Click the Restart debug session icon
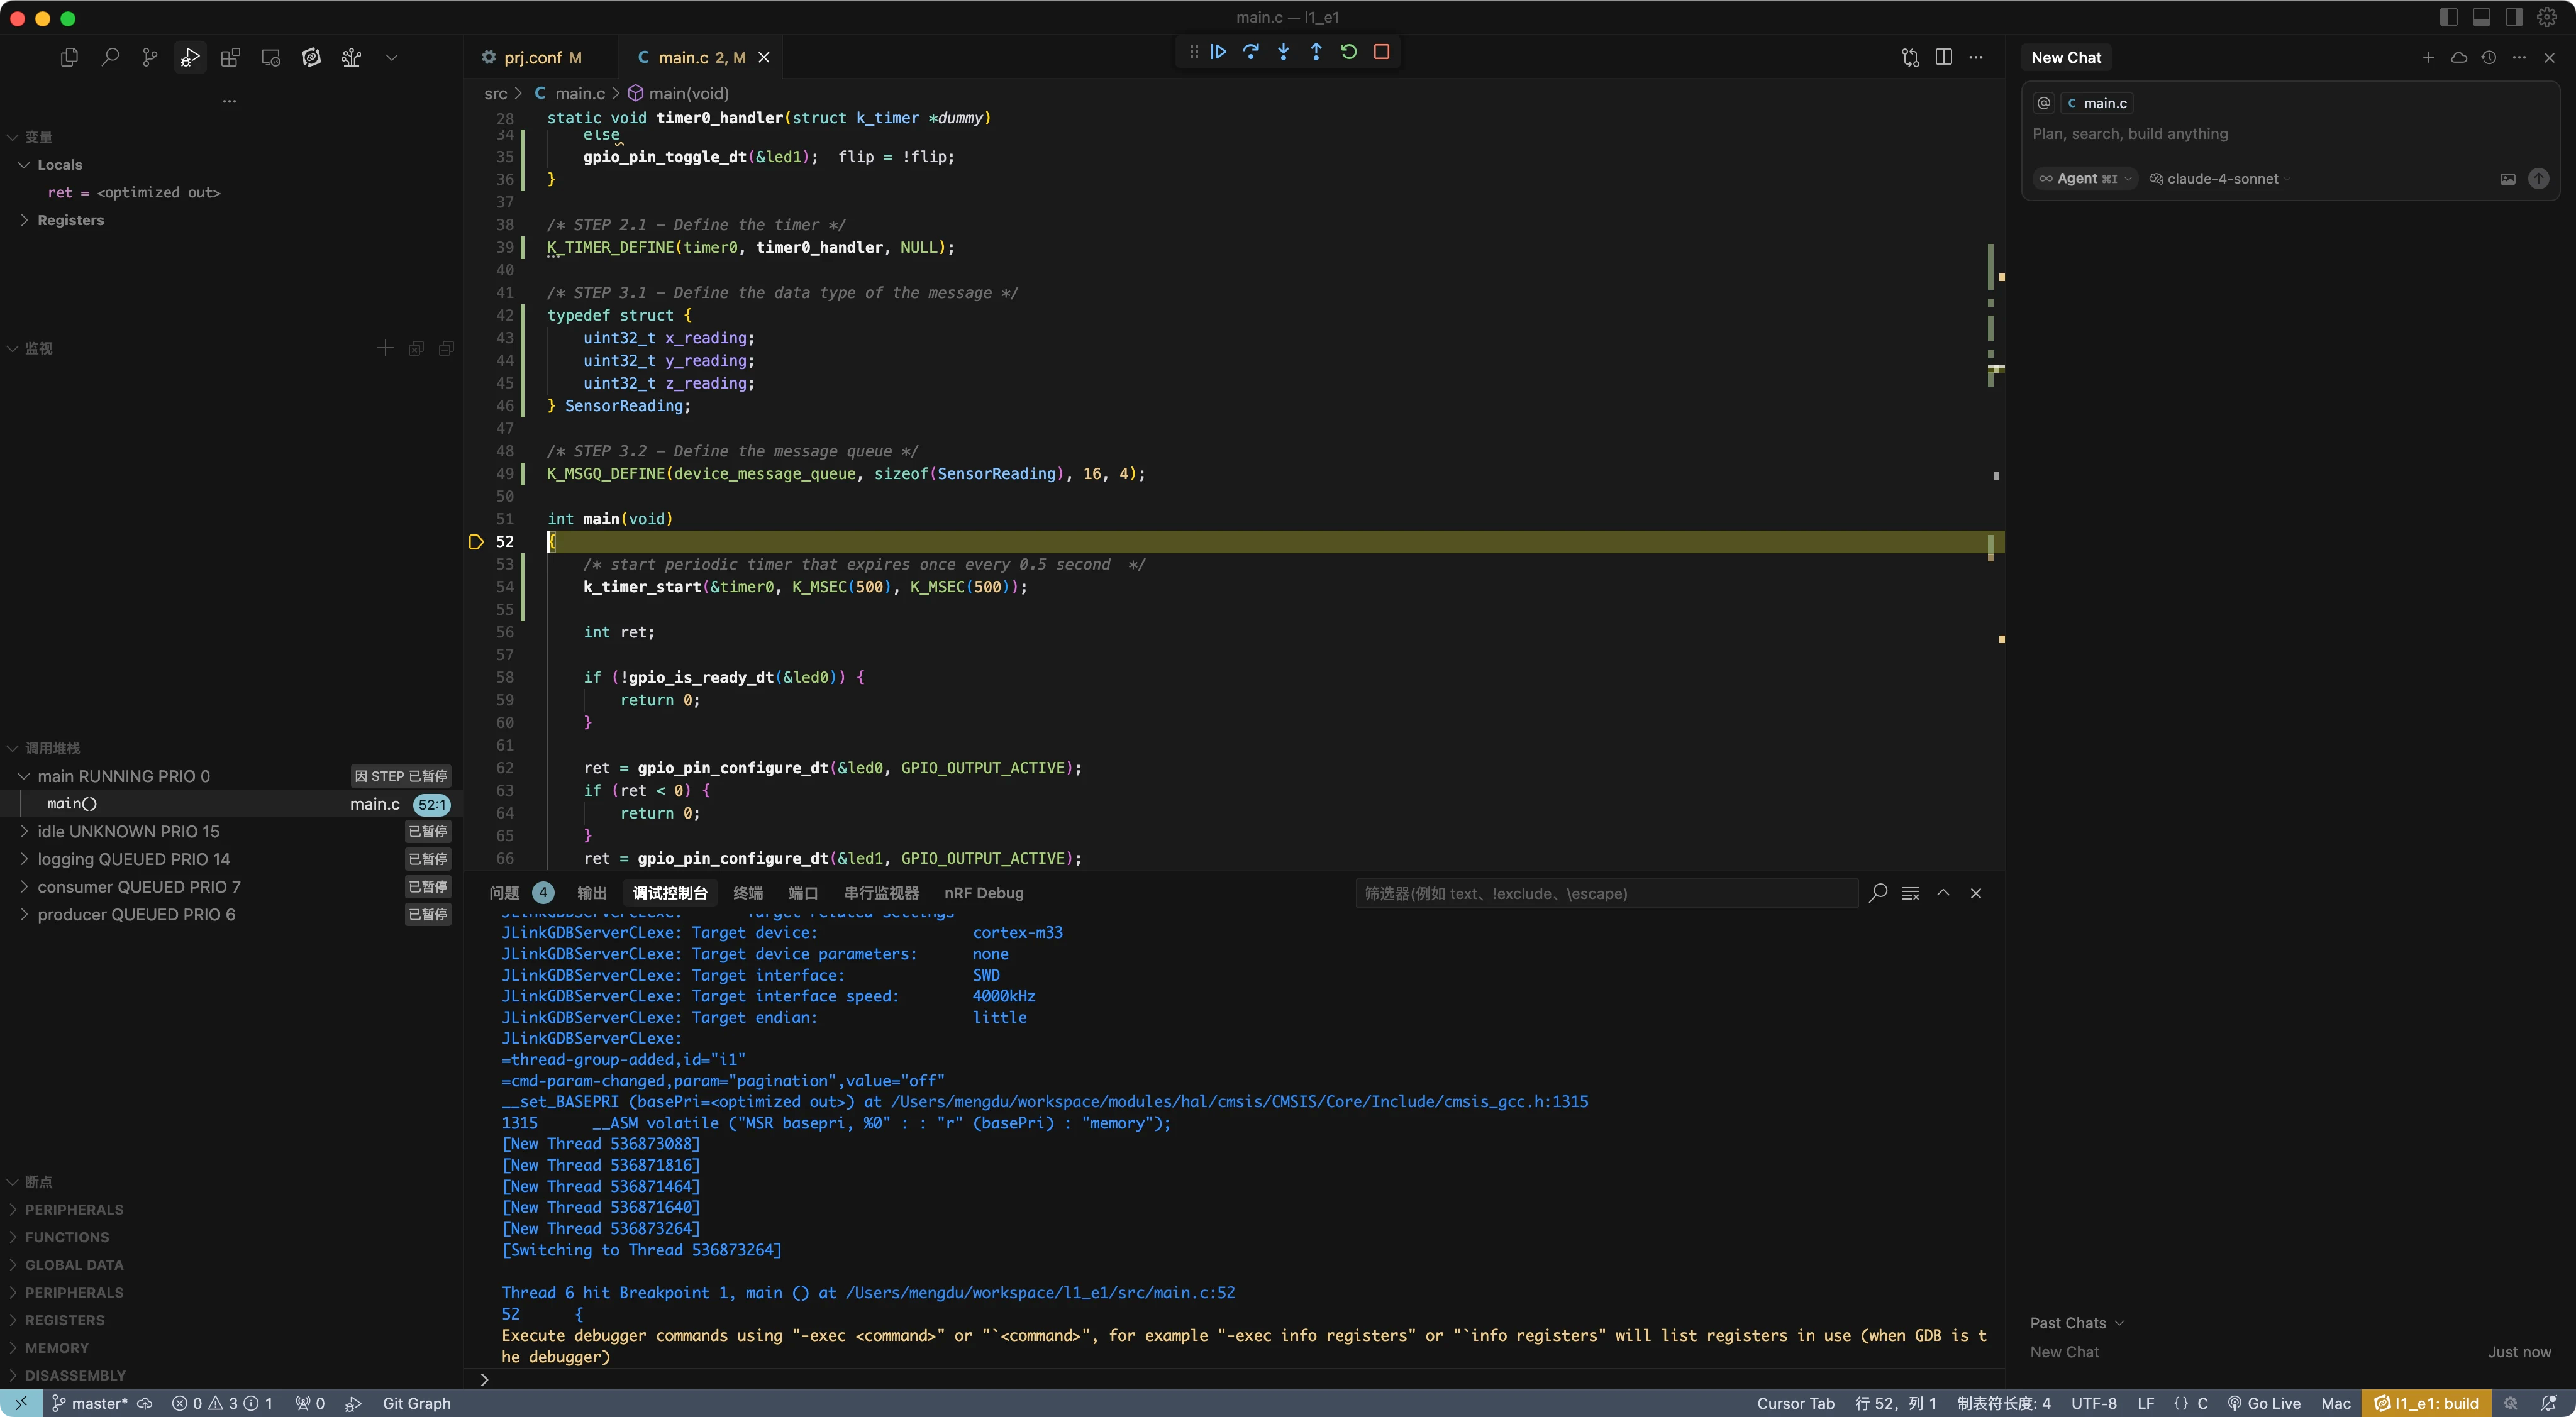The height and width of the screenshot is (1417, 2576). (1349, 52)
